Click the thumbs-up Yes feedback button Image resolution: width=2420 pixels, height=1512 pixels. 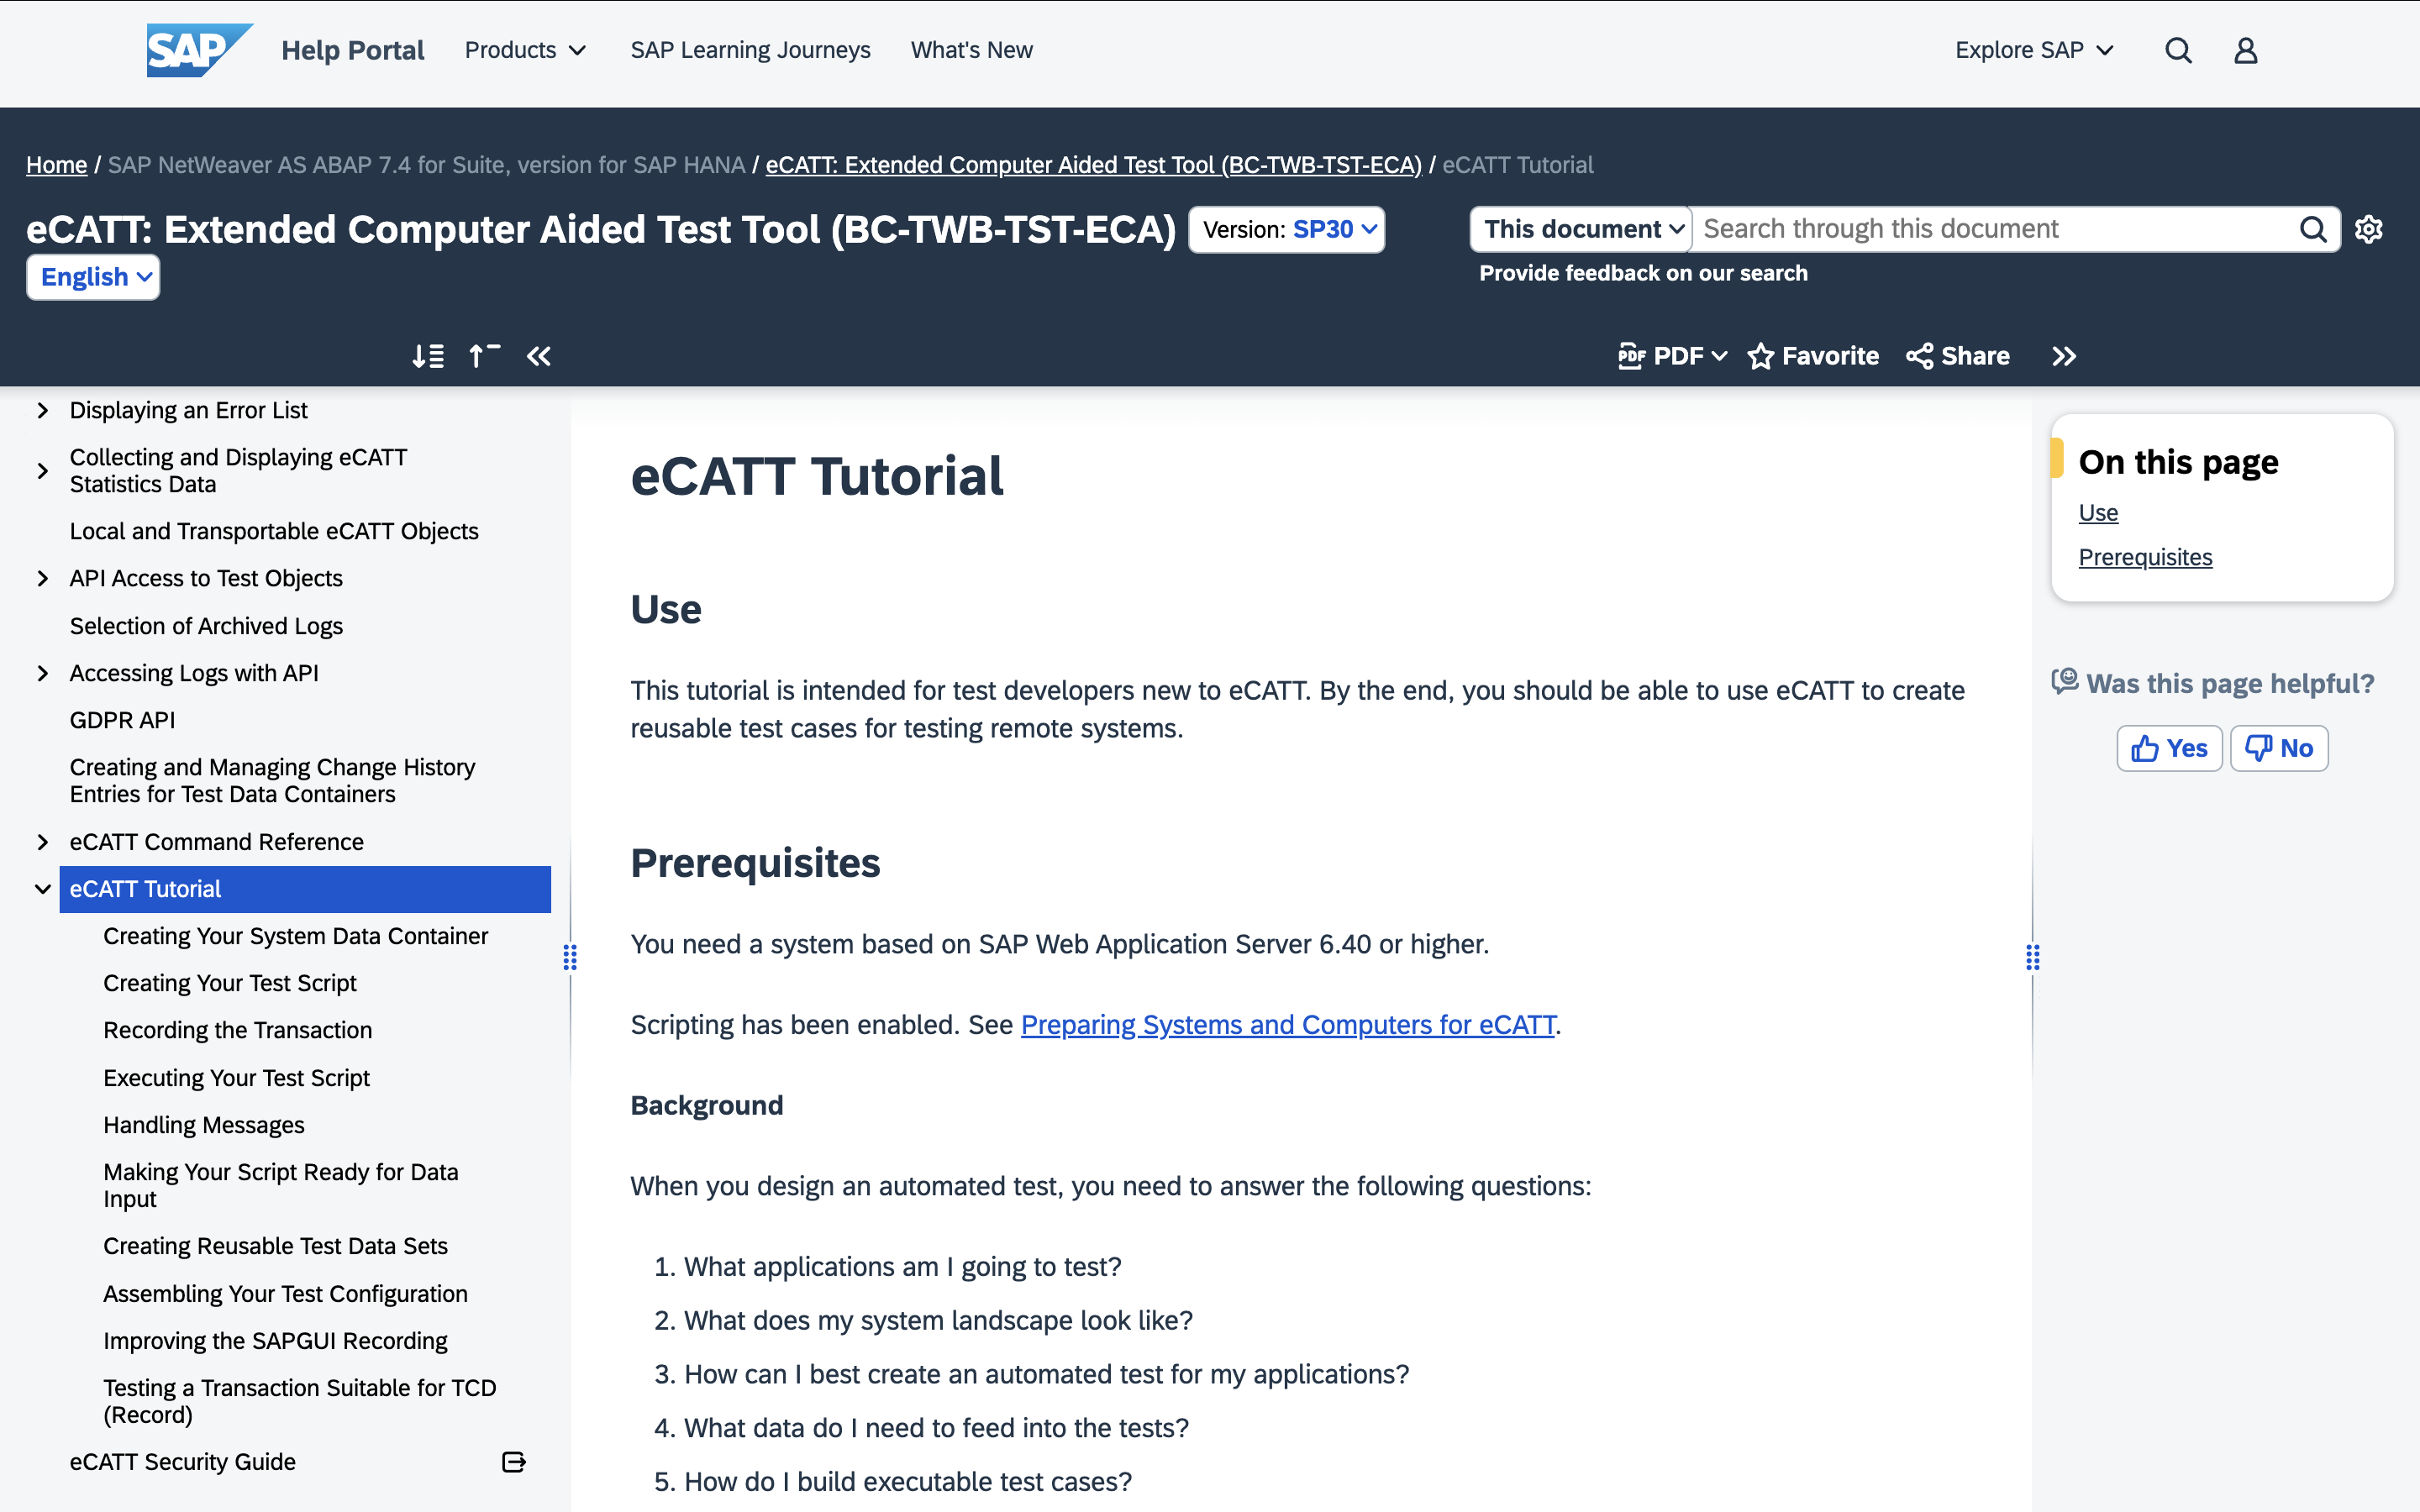2168,748
